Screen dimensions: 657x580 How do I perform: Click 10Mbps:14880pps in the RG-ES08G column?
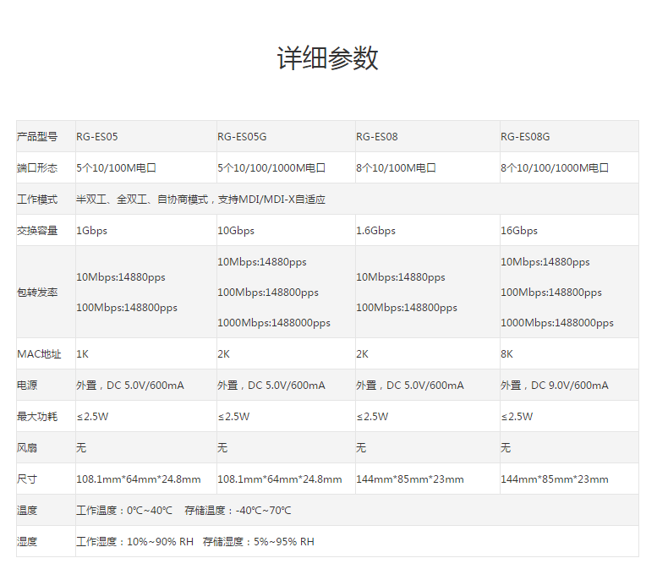tap(545, 262)
